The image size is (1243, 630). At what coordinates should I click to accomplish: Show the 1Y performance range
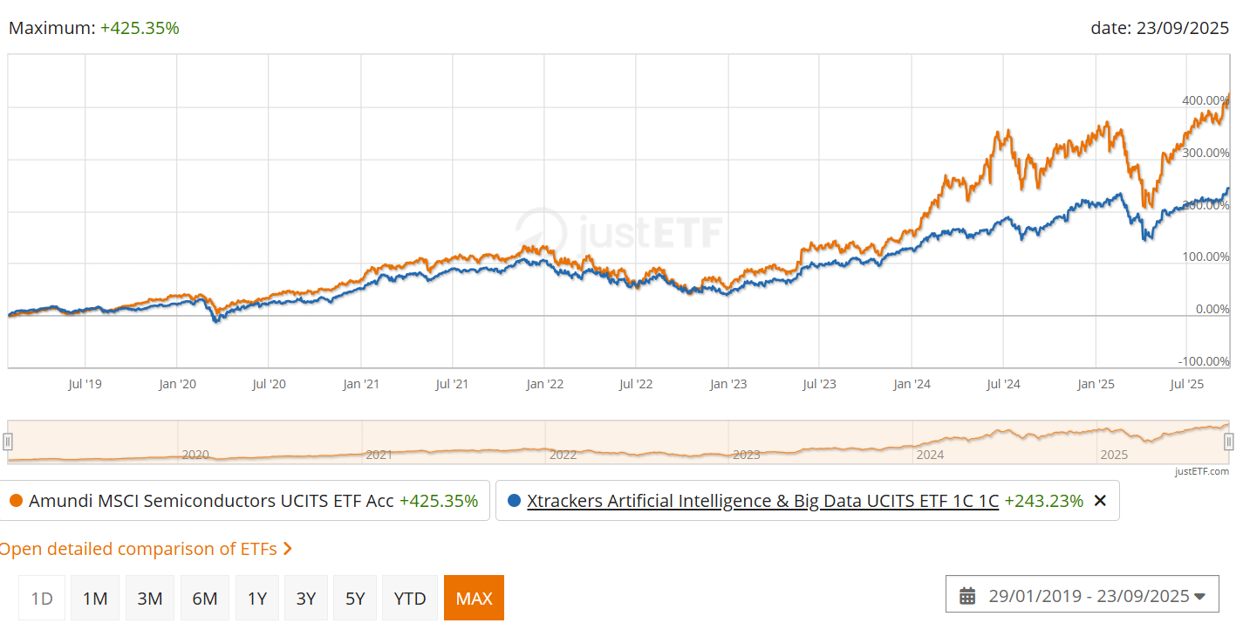pyautogui.click(x=257, y=599)
